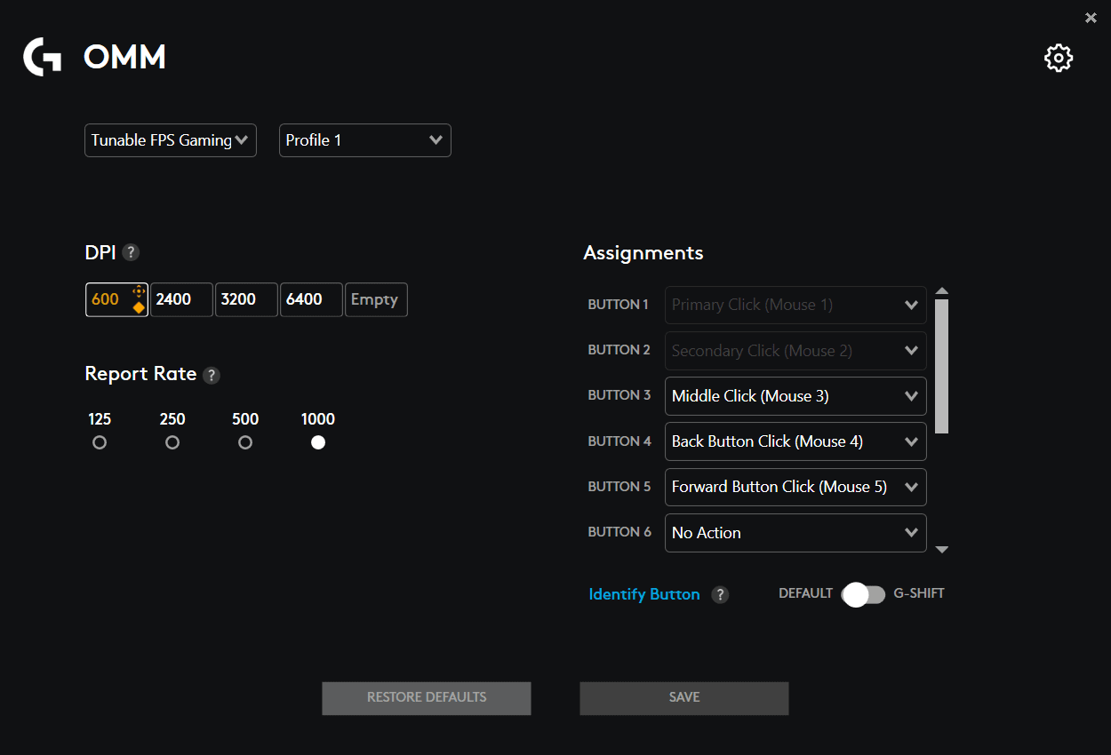The image size is (1111, 755).
Task: Click the DPI shift target icon on 600
Action: (x=139, y=291)
